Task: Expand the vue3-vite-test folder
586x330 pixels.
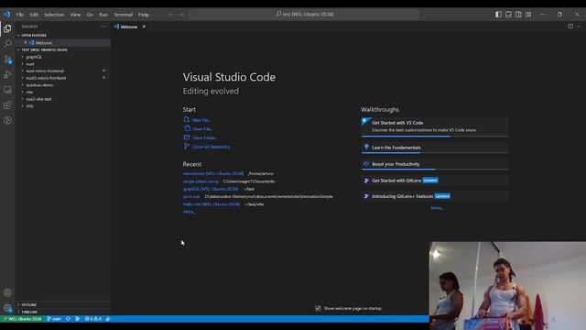Action: tap(38, 99)
